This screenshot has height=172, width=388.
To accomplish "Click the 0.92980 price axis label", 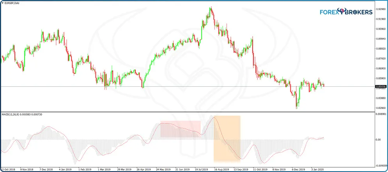I will 380,9.
